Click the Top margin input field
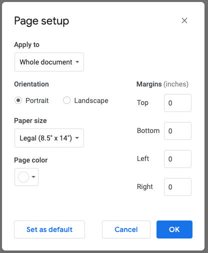 pyautogui.click(x=177, y=103)
